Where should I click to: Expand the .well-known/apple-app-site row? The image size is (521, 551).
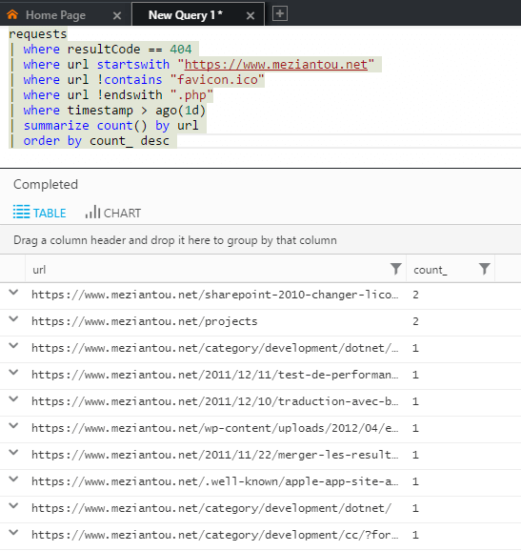point(13,480)
